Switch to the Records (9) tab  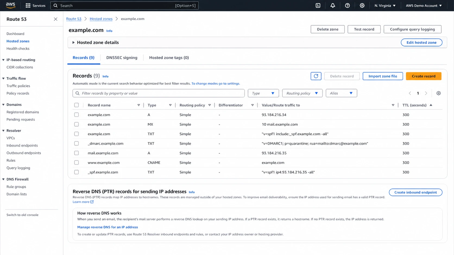(84, 58)
